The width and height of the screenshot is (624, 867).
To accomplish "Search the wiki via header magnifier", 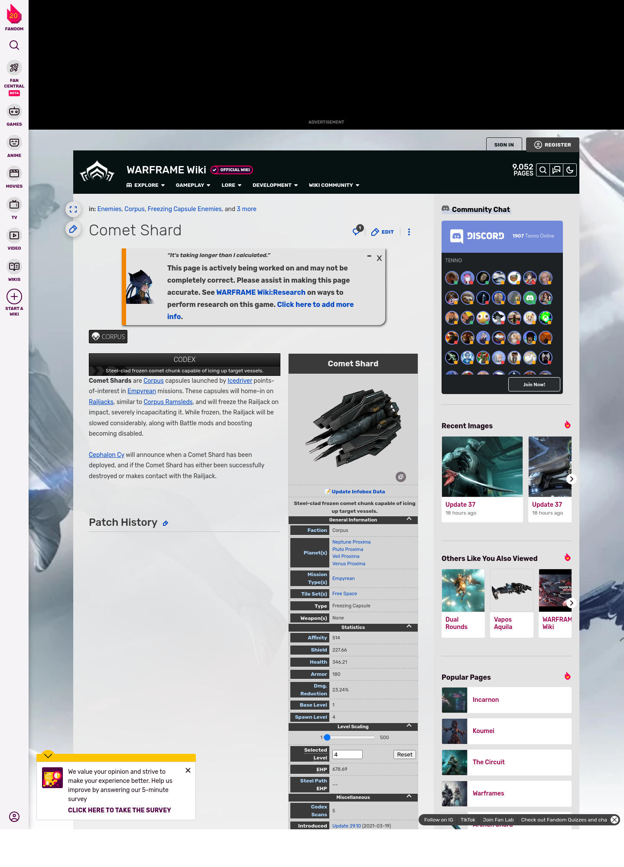I will (543, 170).
